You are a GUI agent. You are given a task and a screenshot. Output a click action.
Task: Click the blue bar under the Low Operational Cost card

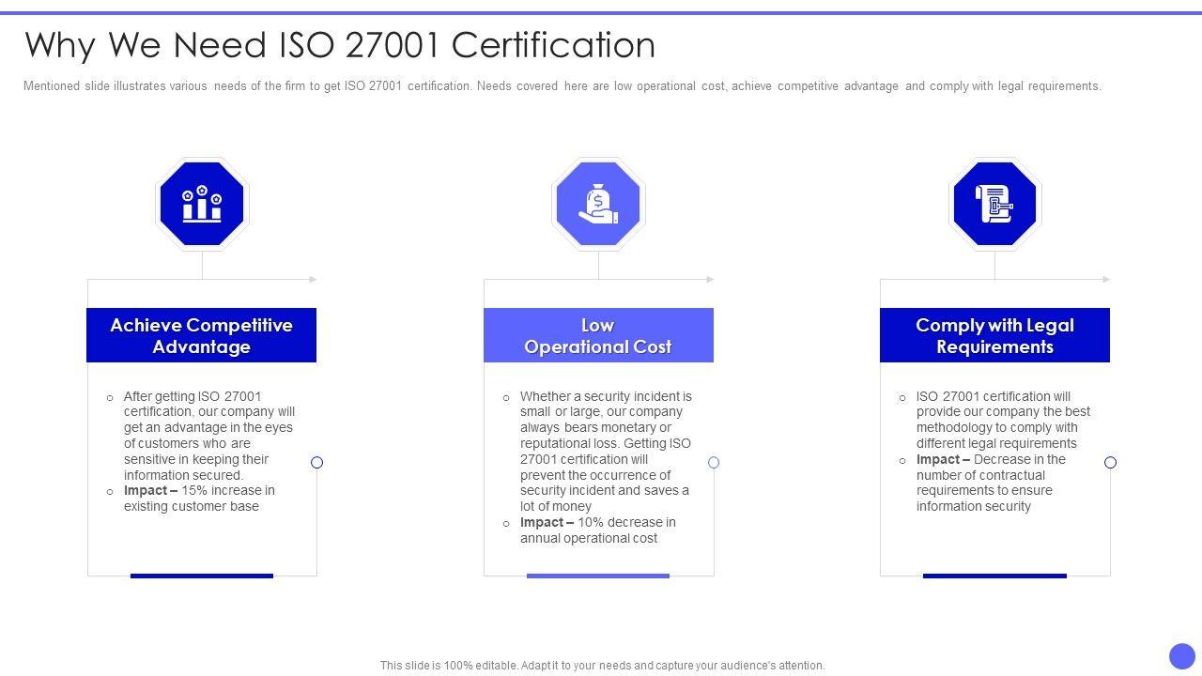tap(598, 576)
